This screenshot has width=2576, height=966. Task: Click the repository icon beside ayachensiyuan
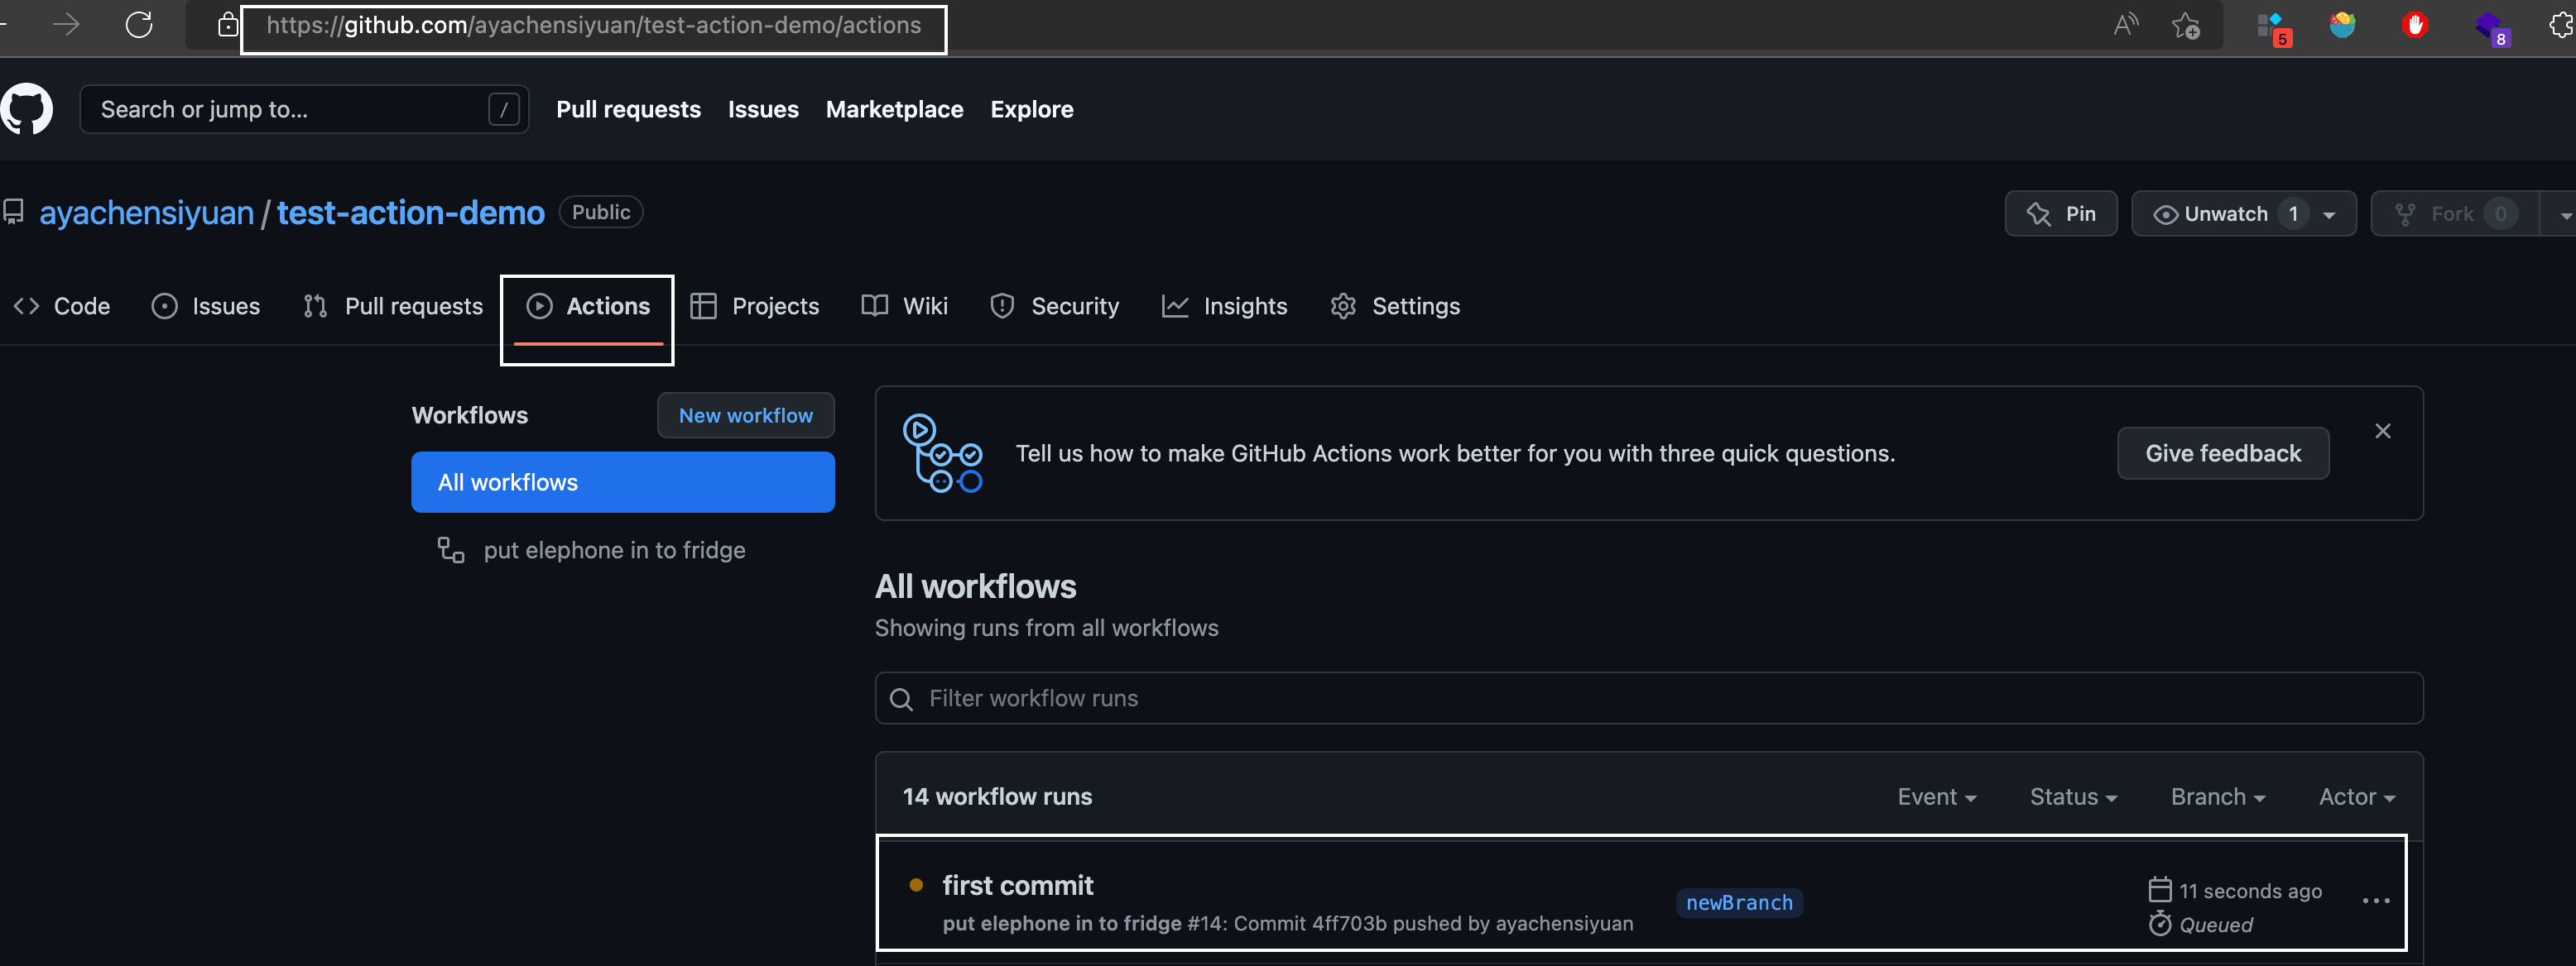[14, 213]
